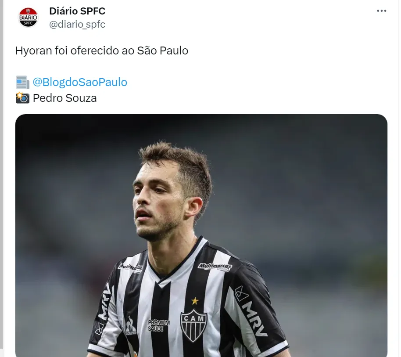
Task: Open the attached photo of the player
Action: click(201, 235)
